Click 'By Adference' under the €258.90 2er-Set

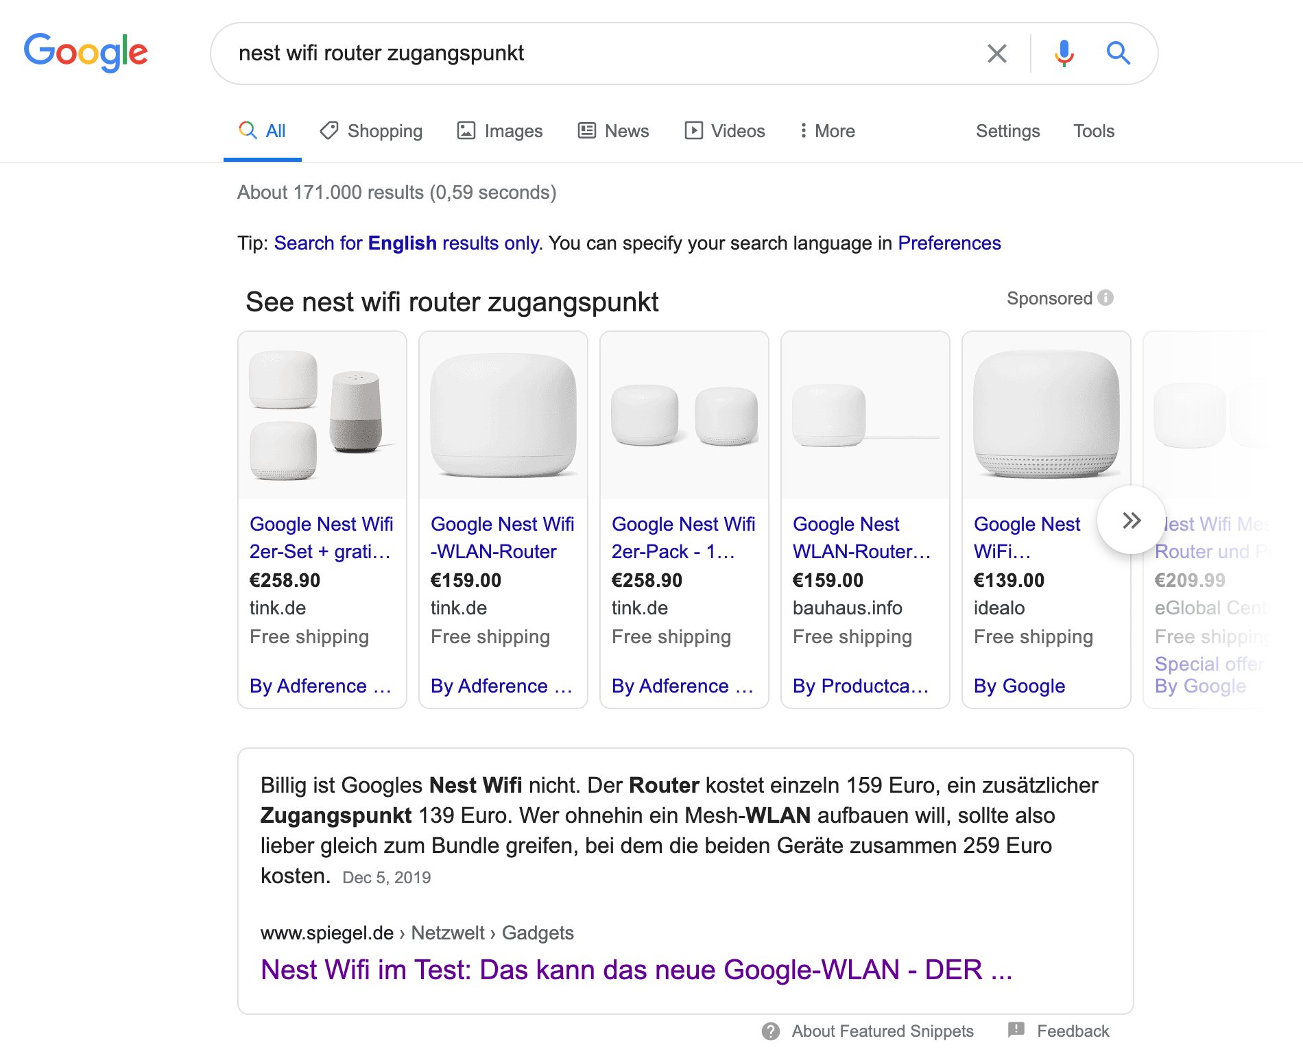tap(321, 686)
